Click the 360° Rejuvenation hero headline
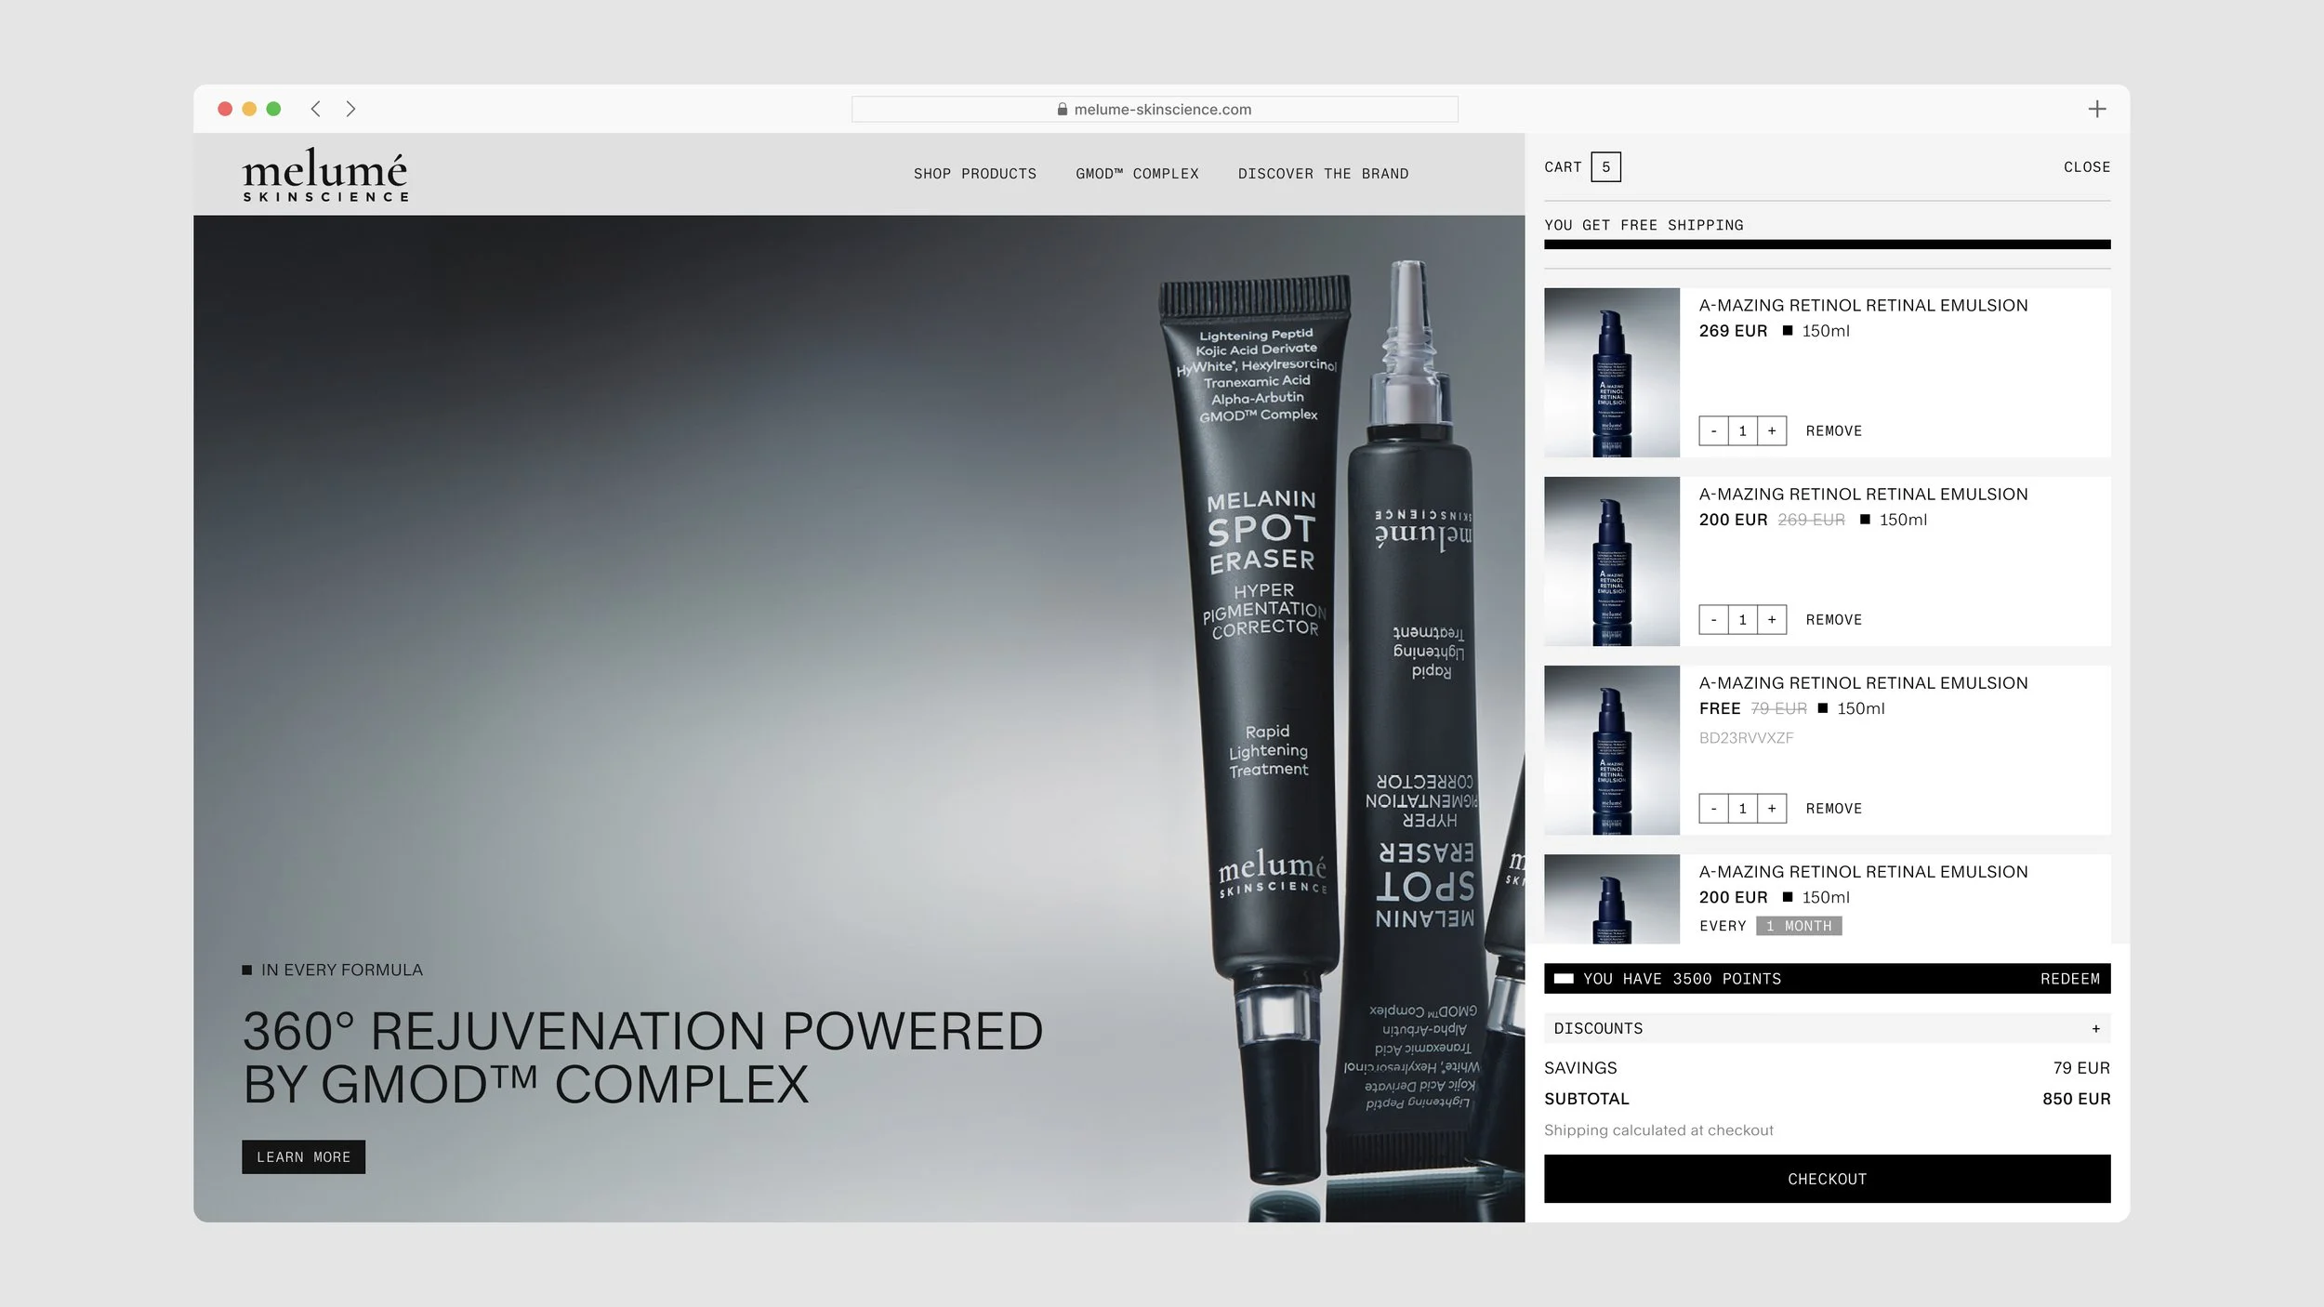Screen dimensions: 2324x1307 point(642,1058)
